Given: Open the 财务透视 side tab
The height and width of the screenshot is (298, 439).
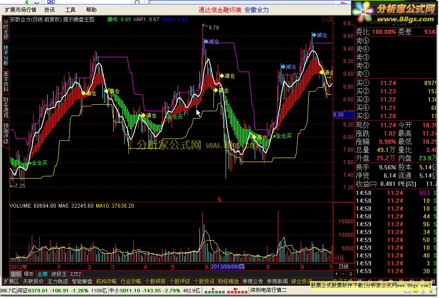Looking at the screenshot, I should (x=6, y=108).
